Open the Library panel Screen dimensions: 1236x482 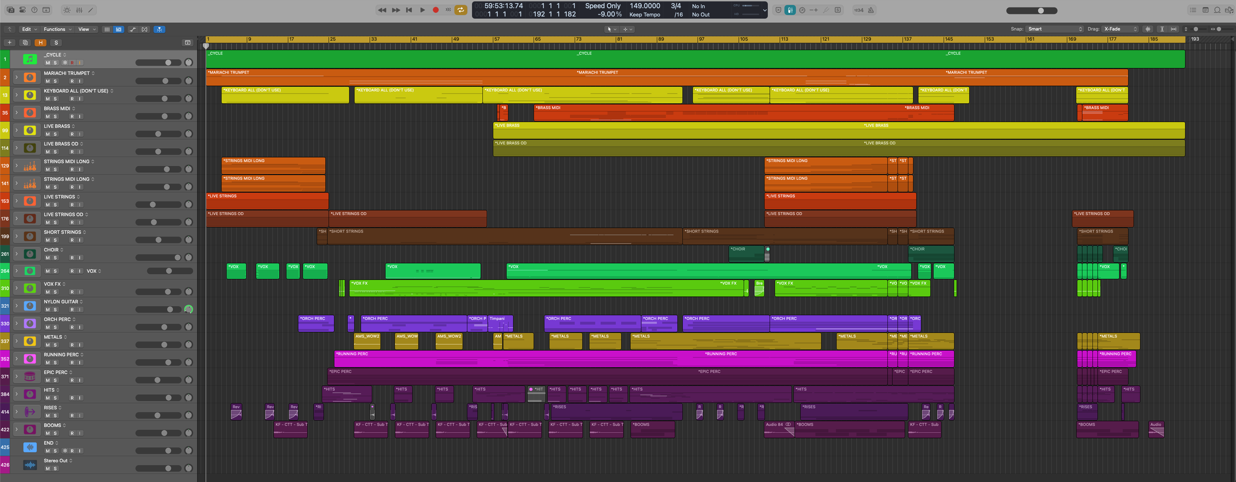[10, 10]
